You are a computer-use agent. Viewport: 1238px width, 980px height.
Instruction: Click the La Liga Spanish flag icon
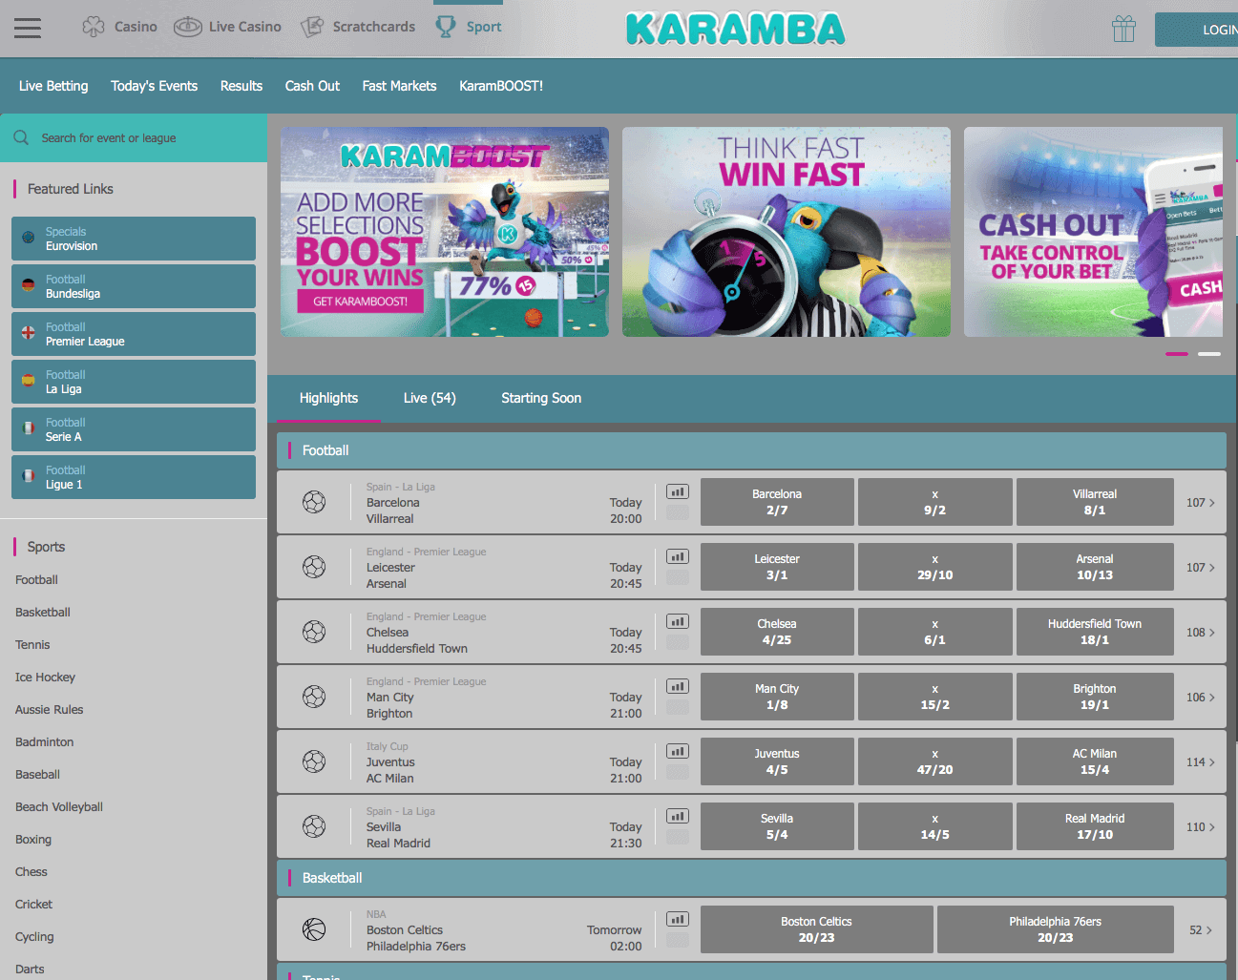tap(28, 380)
